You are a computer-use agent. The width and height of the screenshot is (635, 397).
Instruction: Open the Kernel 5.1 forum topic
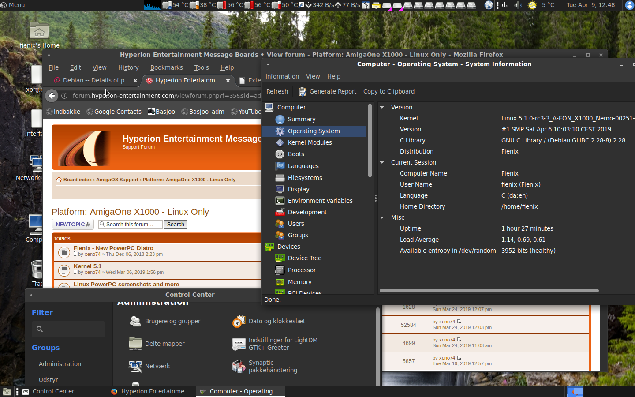(x=87, y=266)
